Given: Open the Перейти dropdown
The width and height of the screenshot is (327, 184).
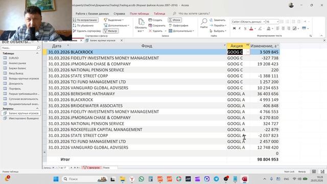Looking at the screenshot, I should pyautogui.click(x=218, y=26).
